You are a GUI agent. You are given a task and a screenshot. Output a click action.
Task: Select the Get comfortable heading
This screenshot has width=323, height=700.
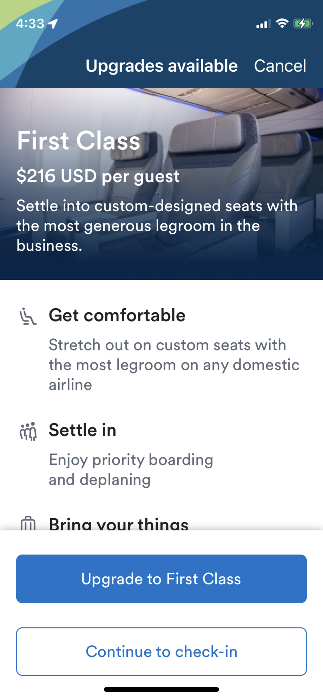click(x=117, y=315)
